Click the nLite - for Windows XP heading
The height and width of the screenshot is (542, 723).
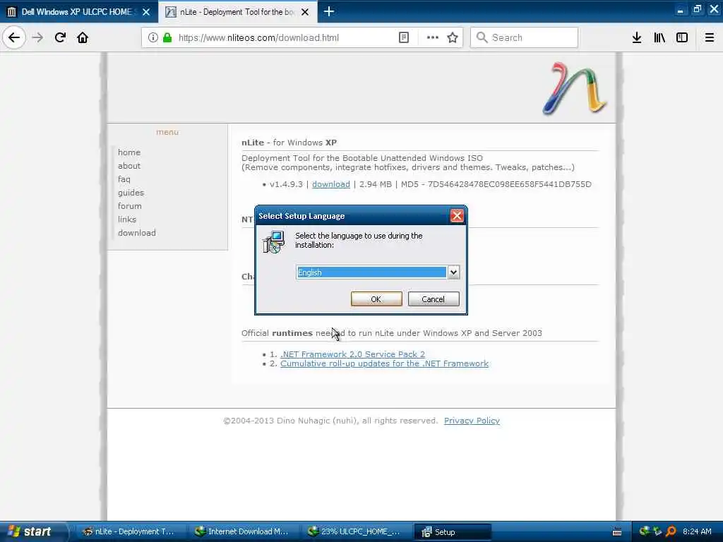click(289, 143)
